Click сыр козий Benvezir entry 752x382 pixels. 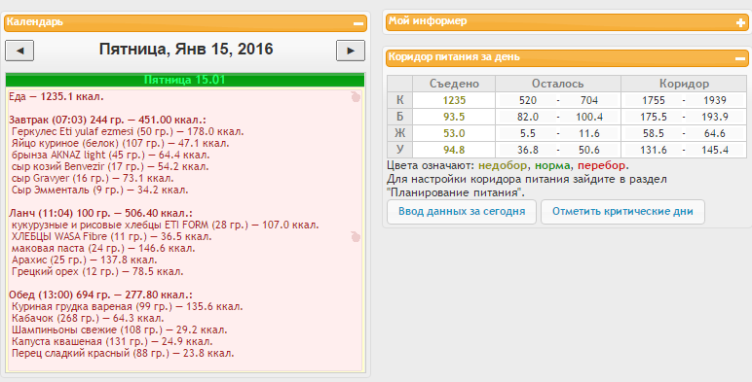(x=110, y=166)
